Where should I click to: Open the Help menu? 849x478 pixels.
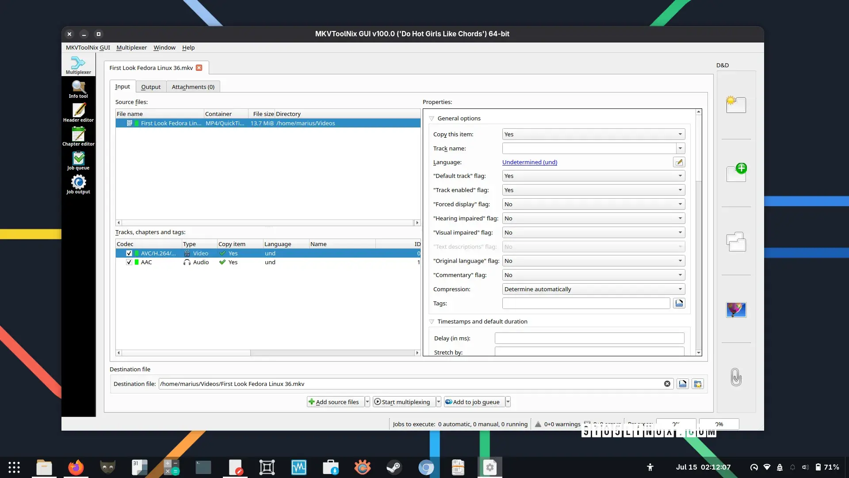pos(188,48)
